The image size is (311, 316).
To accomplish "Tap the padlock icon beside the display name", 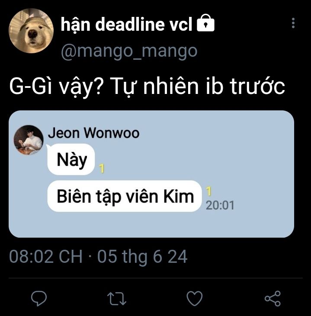I will [205, 23].
